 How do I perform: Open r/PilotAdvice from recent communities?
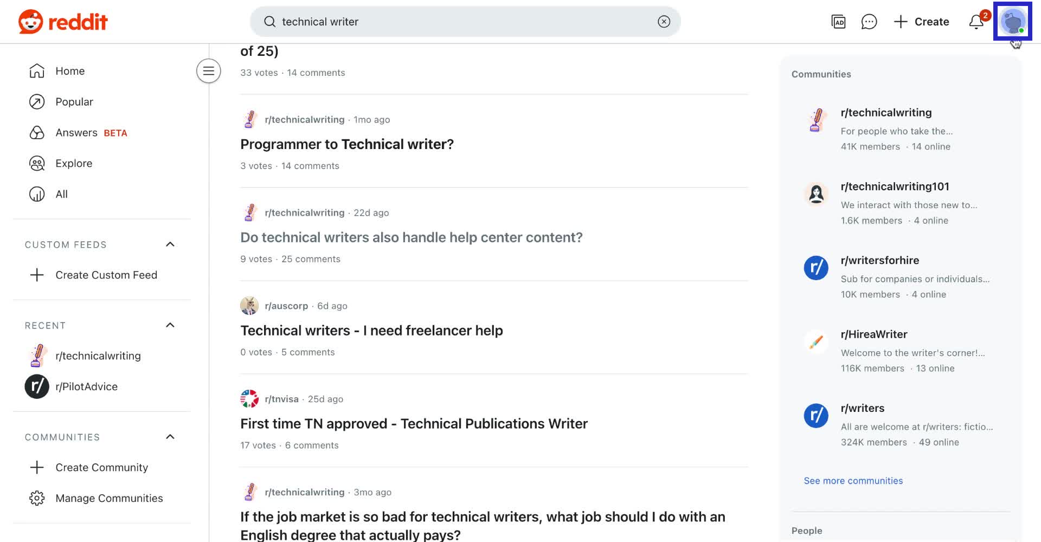[x=87, y=386]
